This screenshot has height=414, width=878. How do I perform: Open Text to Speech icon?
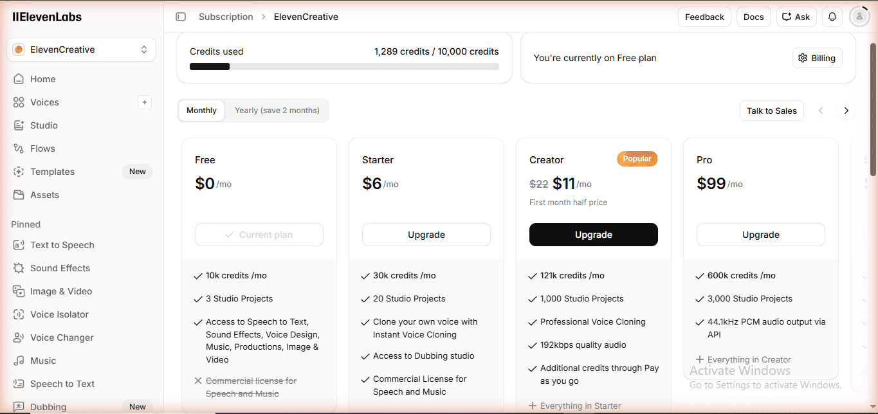pos(19,245)
